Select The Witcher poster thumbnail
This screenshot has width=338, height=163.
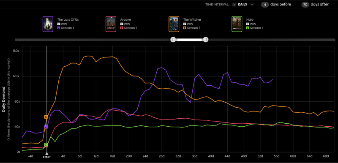click(174, 24)
